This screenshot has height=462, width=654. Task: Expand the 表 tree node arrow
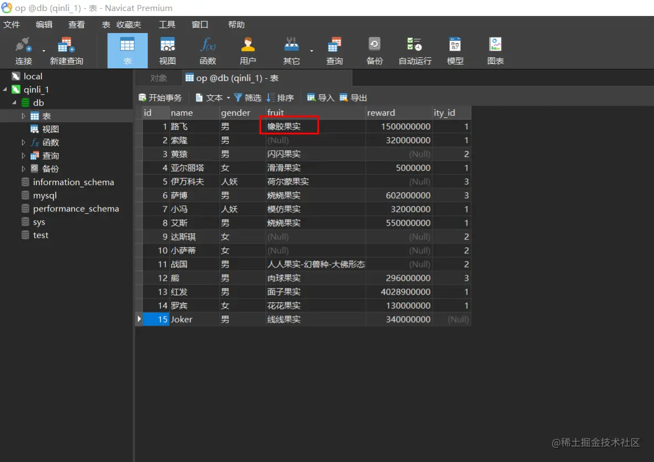coord(23,116)
